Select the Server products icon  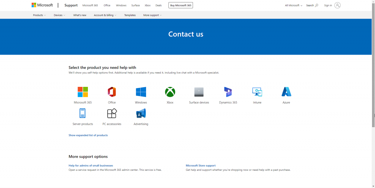83,114
